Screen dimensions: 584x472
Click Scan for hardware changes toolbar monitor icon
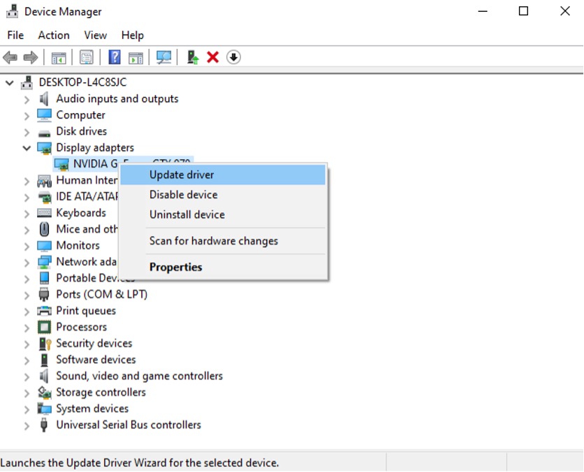[x=164, y=57]
